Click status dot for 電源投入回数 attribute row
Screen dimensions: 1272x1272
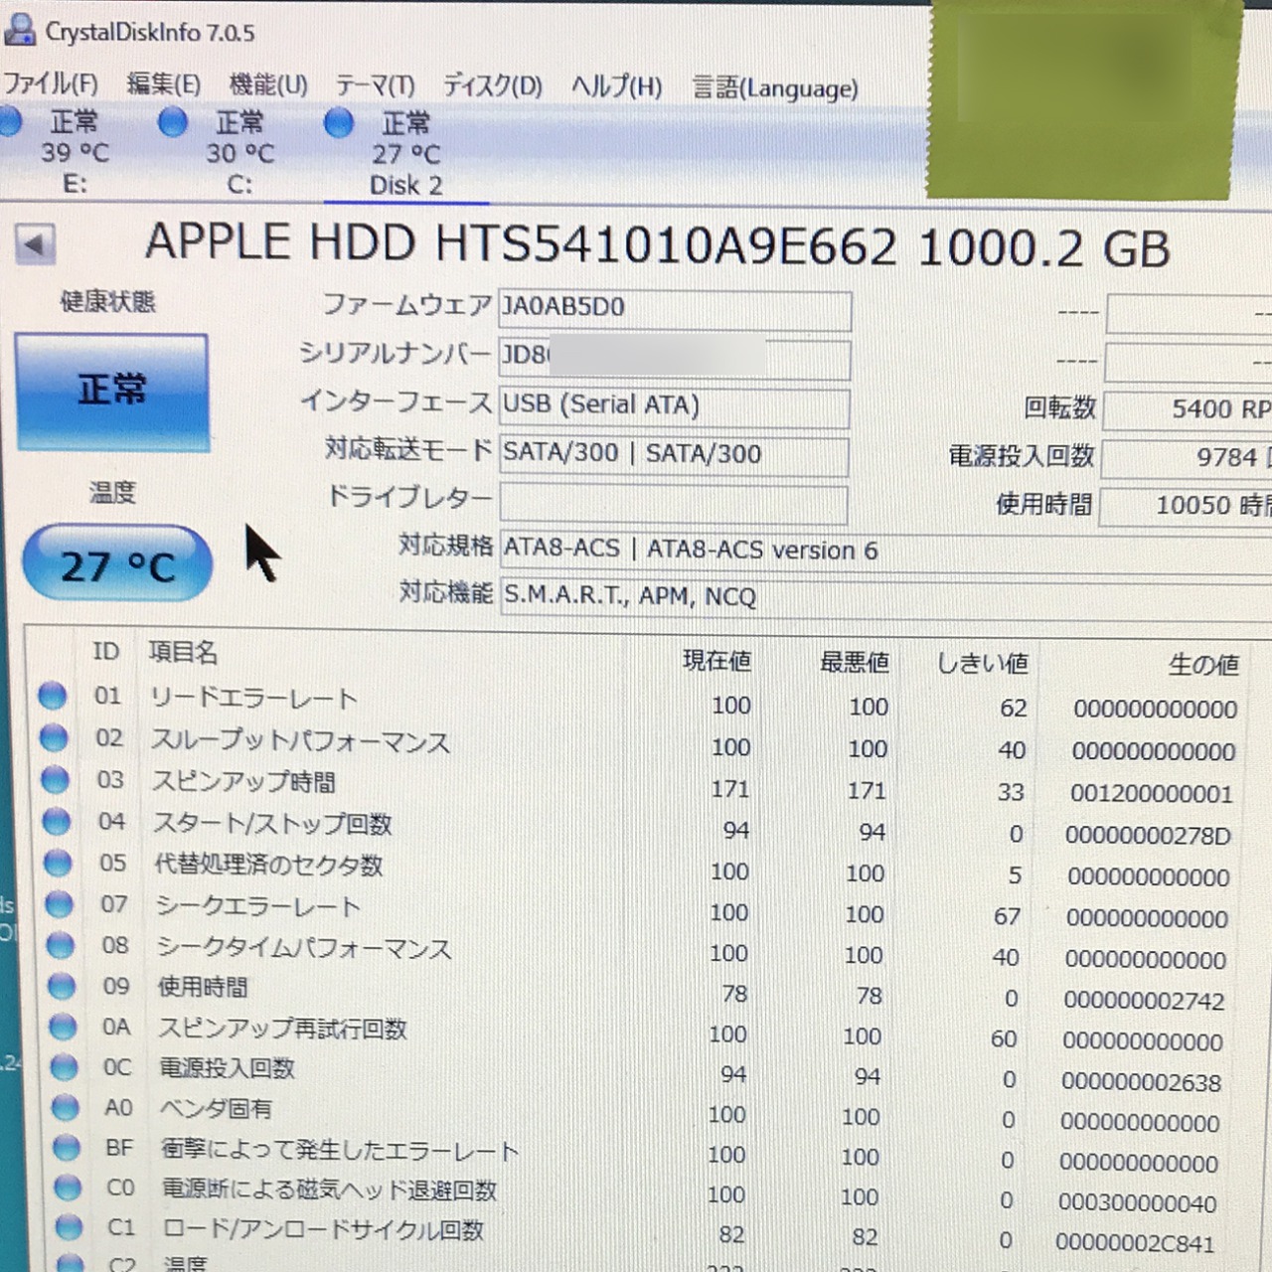point(64,1066)
